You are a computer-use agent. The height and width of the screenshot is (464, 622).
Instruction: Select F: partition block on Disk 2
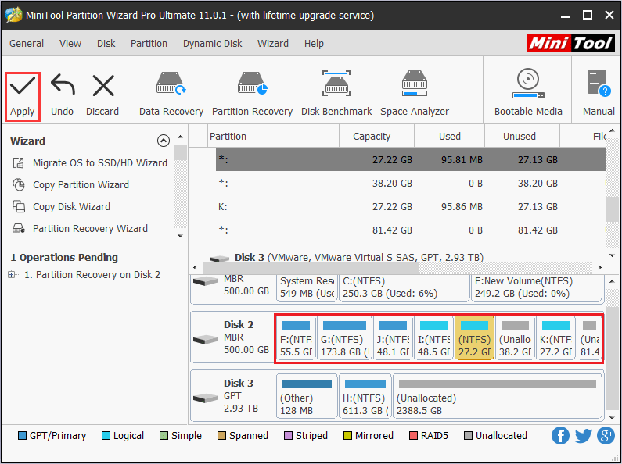(296, 337)
